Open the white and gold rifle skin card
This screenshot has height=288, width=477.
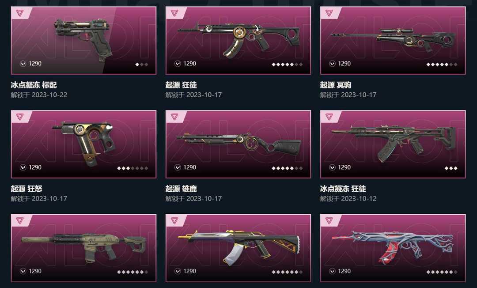coord(238,248)
